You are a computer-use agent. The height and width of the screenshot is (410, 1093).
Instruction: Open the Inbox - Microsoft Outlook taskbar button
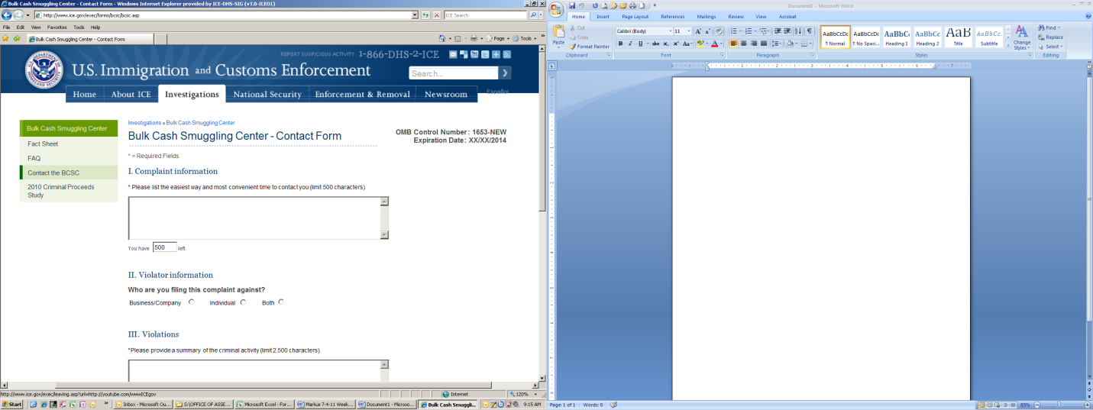tap(143, 405)
